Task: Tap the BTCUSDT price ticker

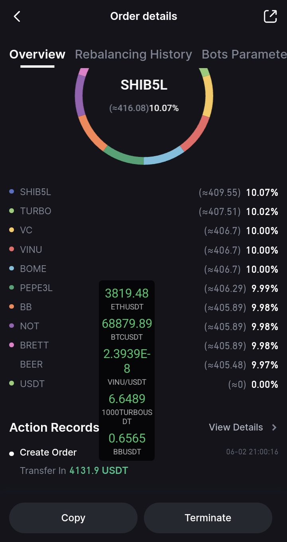Action: [127, 328]
